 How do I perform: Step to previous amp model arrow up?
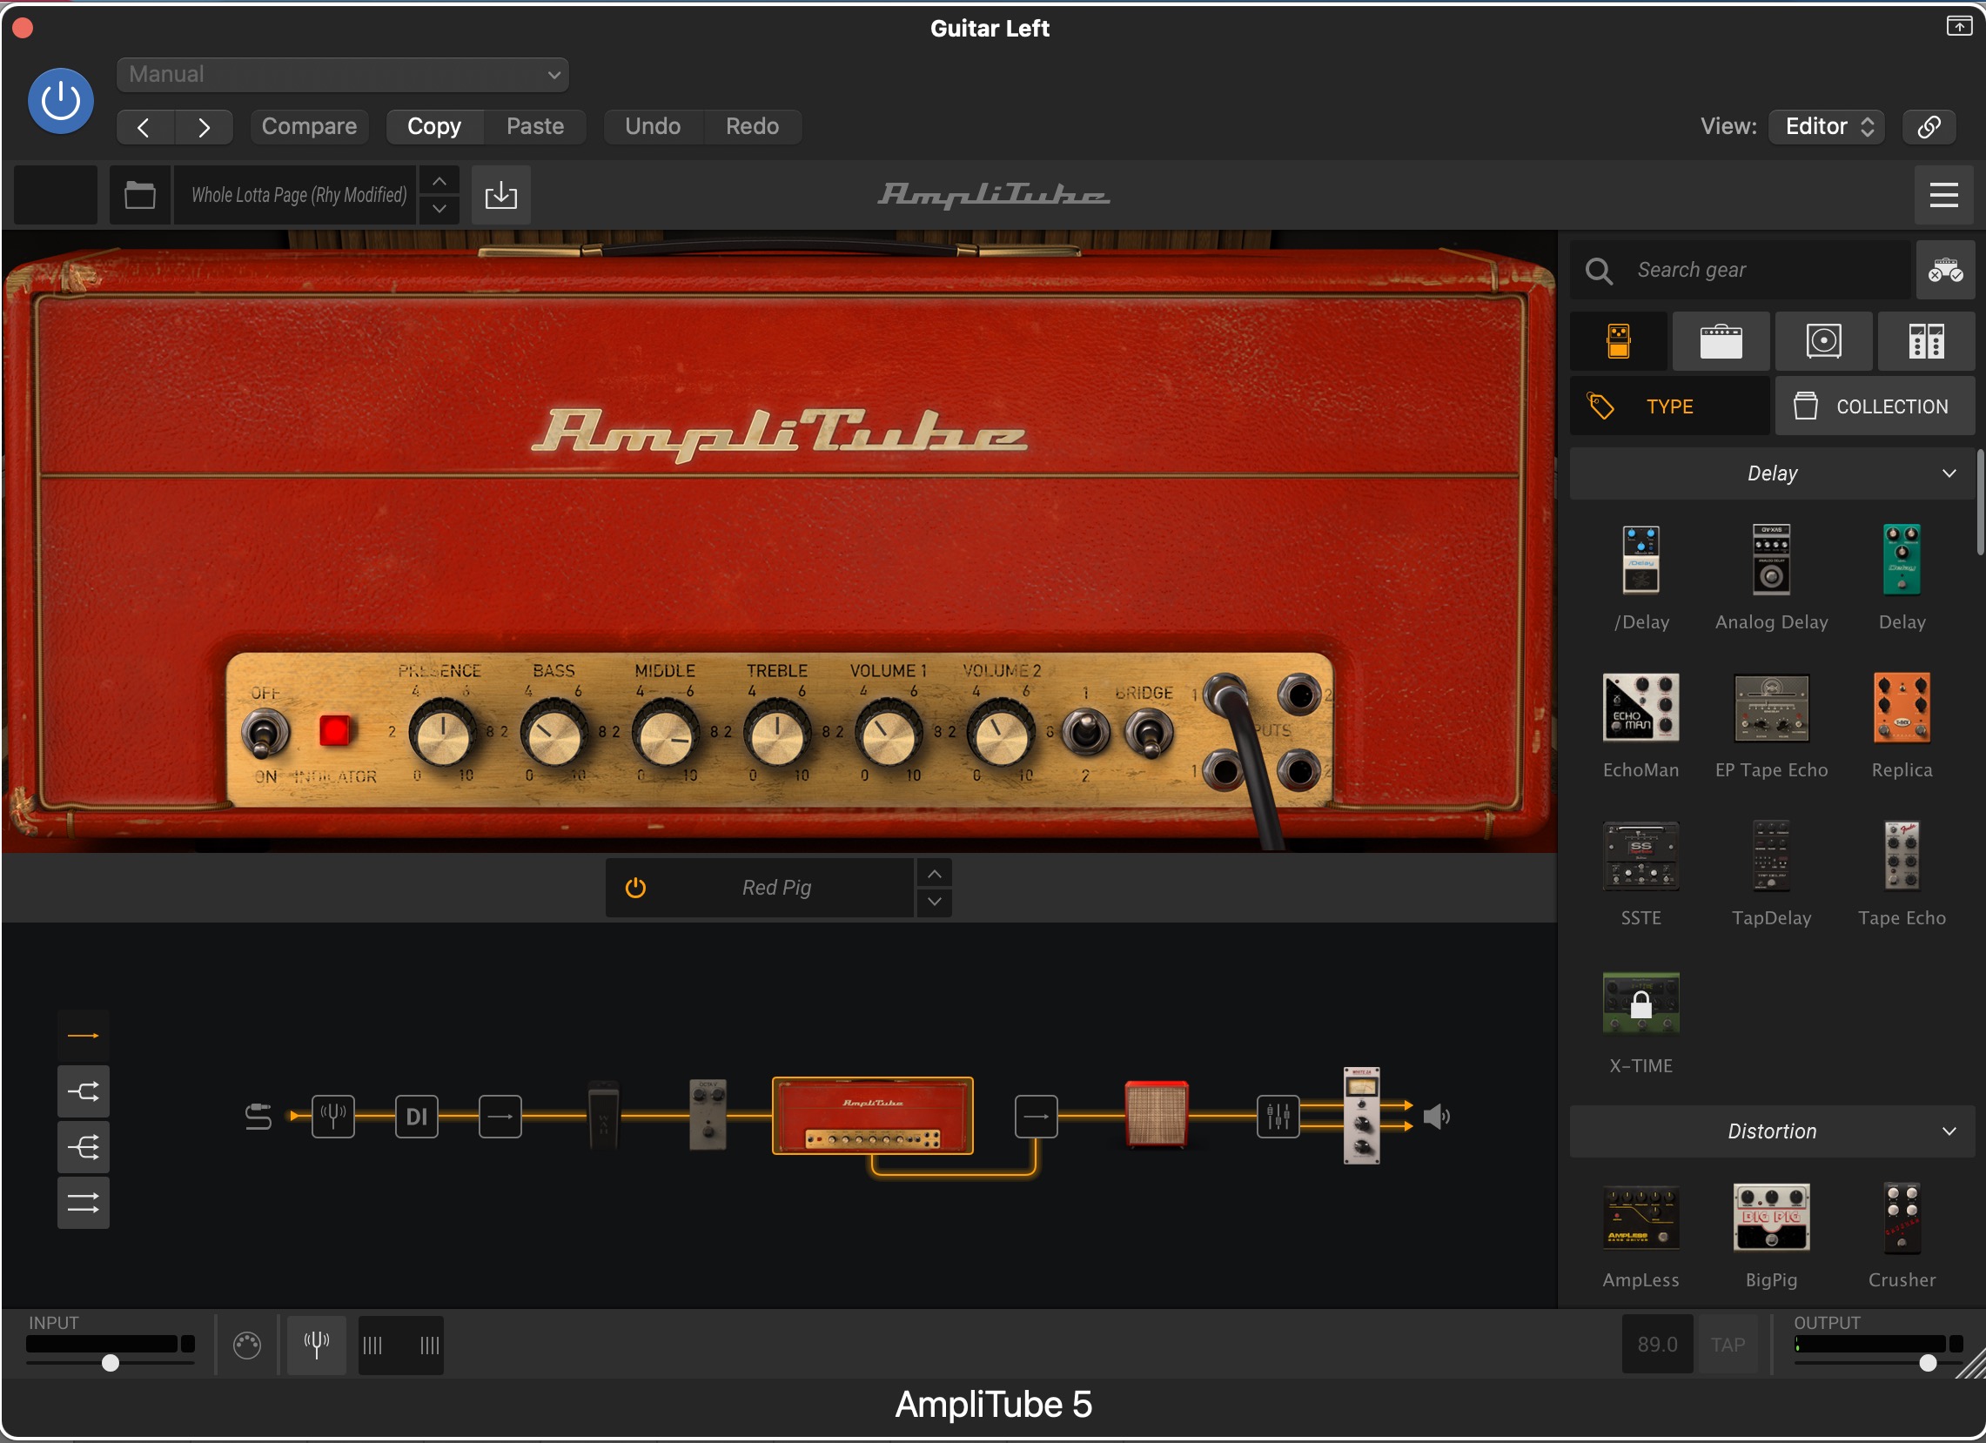point(935,874)
